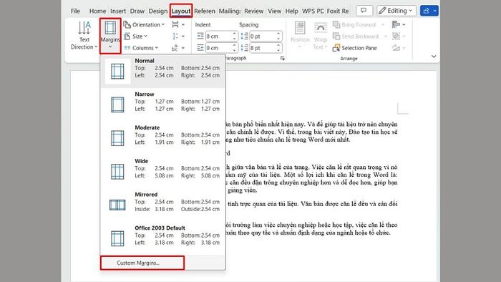Select the Layout tab

tap(181, 11)
